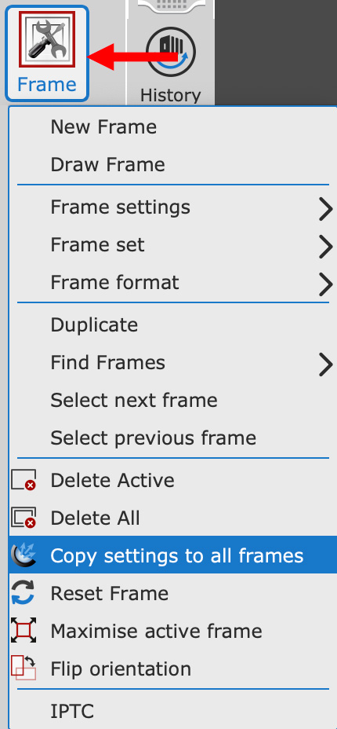337x729 pixels.
Task: Expand the Frame format submenu chevron
Action: [x=326, y=285]
